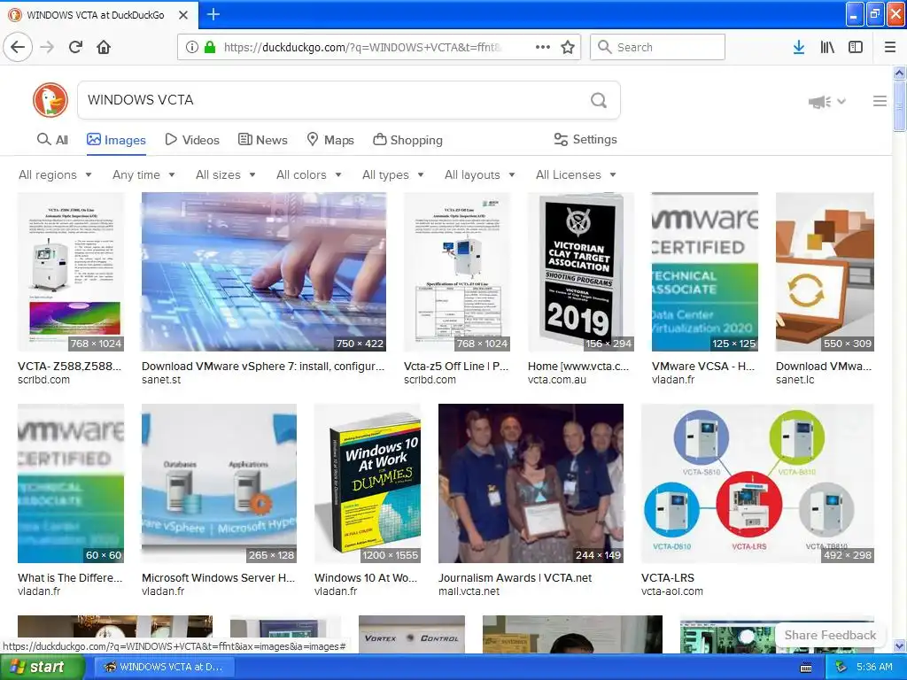Open the Downloads arrow in toolbar
This screenshot has width=907, height=680.
[x=799, y=47]
